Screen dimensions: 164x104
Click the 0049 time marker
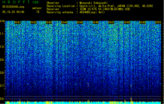142,22
